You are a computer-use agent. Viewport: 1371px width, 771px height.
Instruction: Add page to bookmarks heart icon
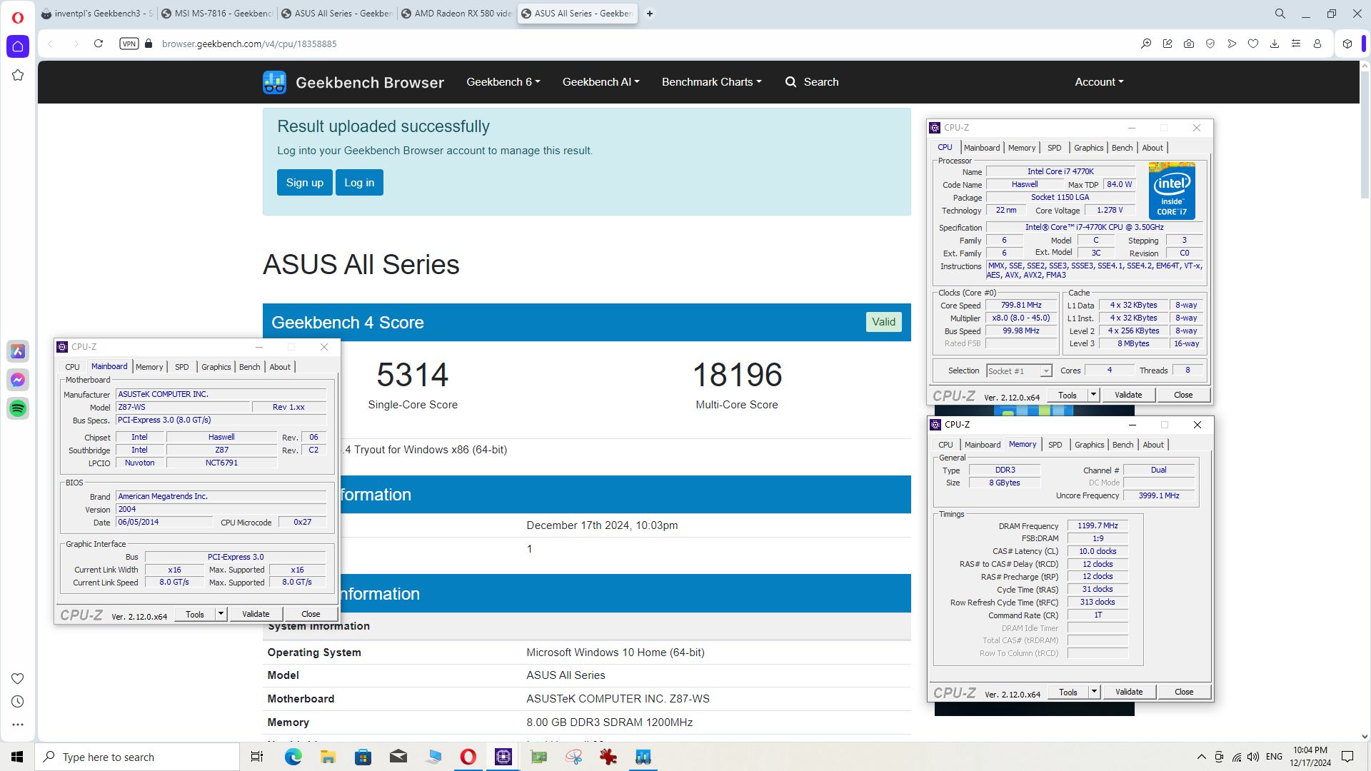tap(1253, 44)
